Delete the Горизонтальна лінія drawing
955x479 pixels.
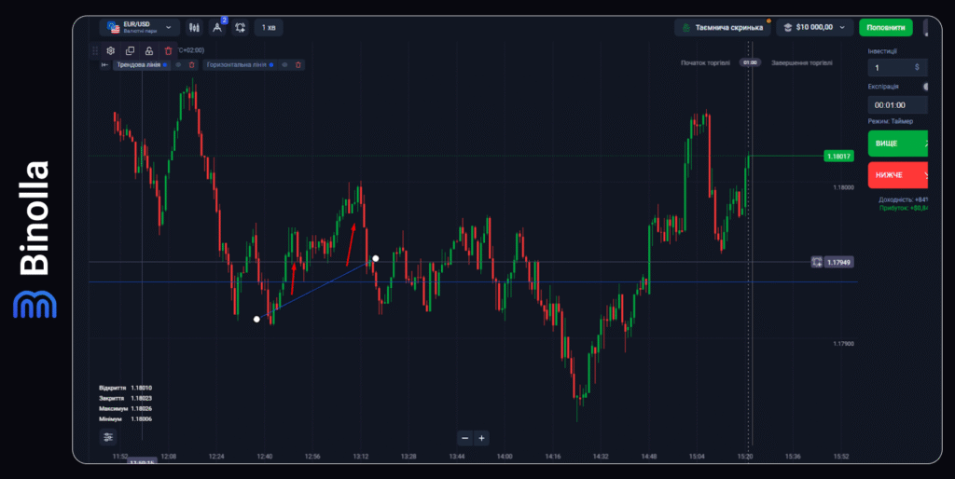click(298, 65)
